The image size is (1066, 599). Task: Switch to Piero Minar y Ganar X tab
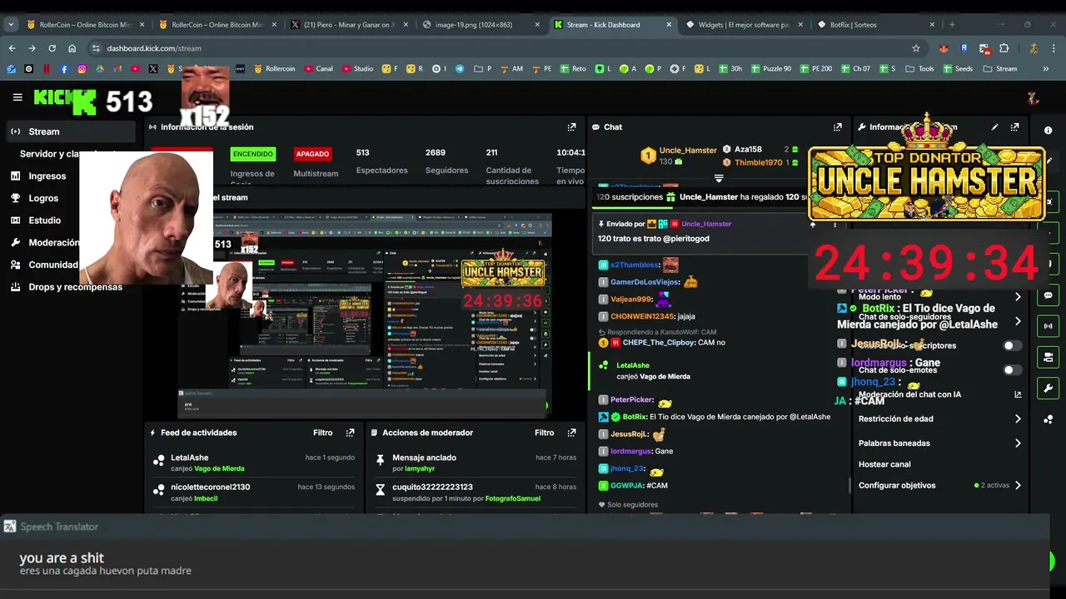click(x=348, y=25)
